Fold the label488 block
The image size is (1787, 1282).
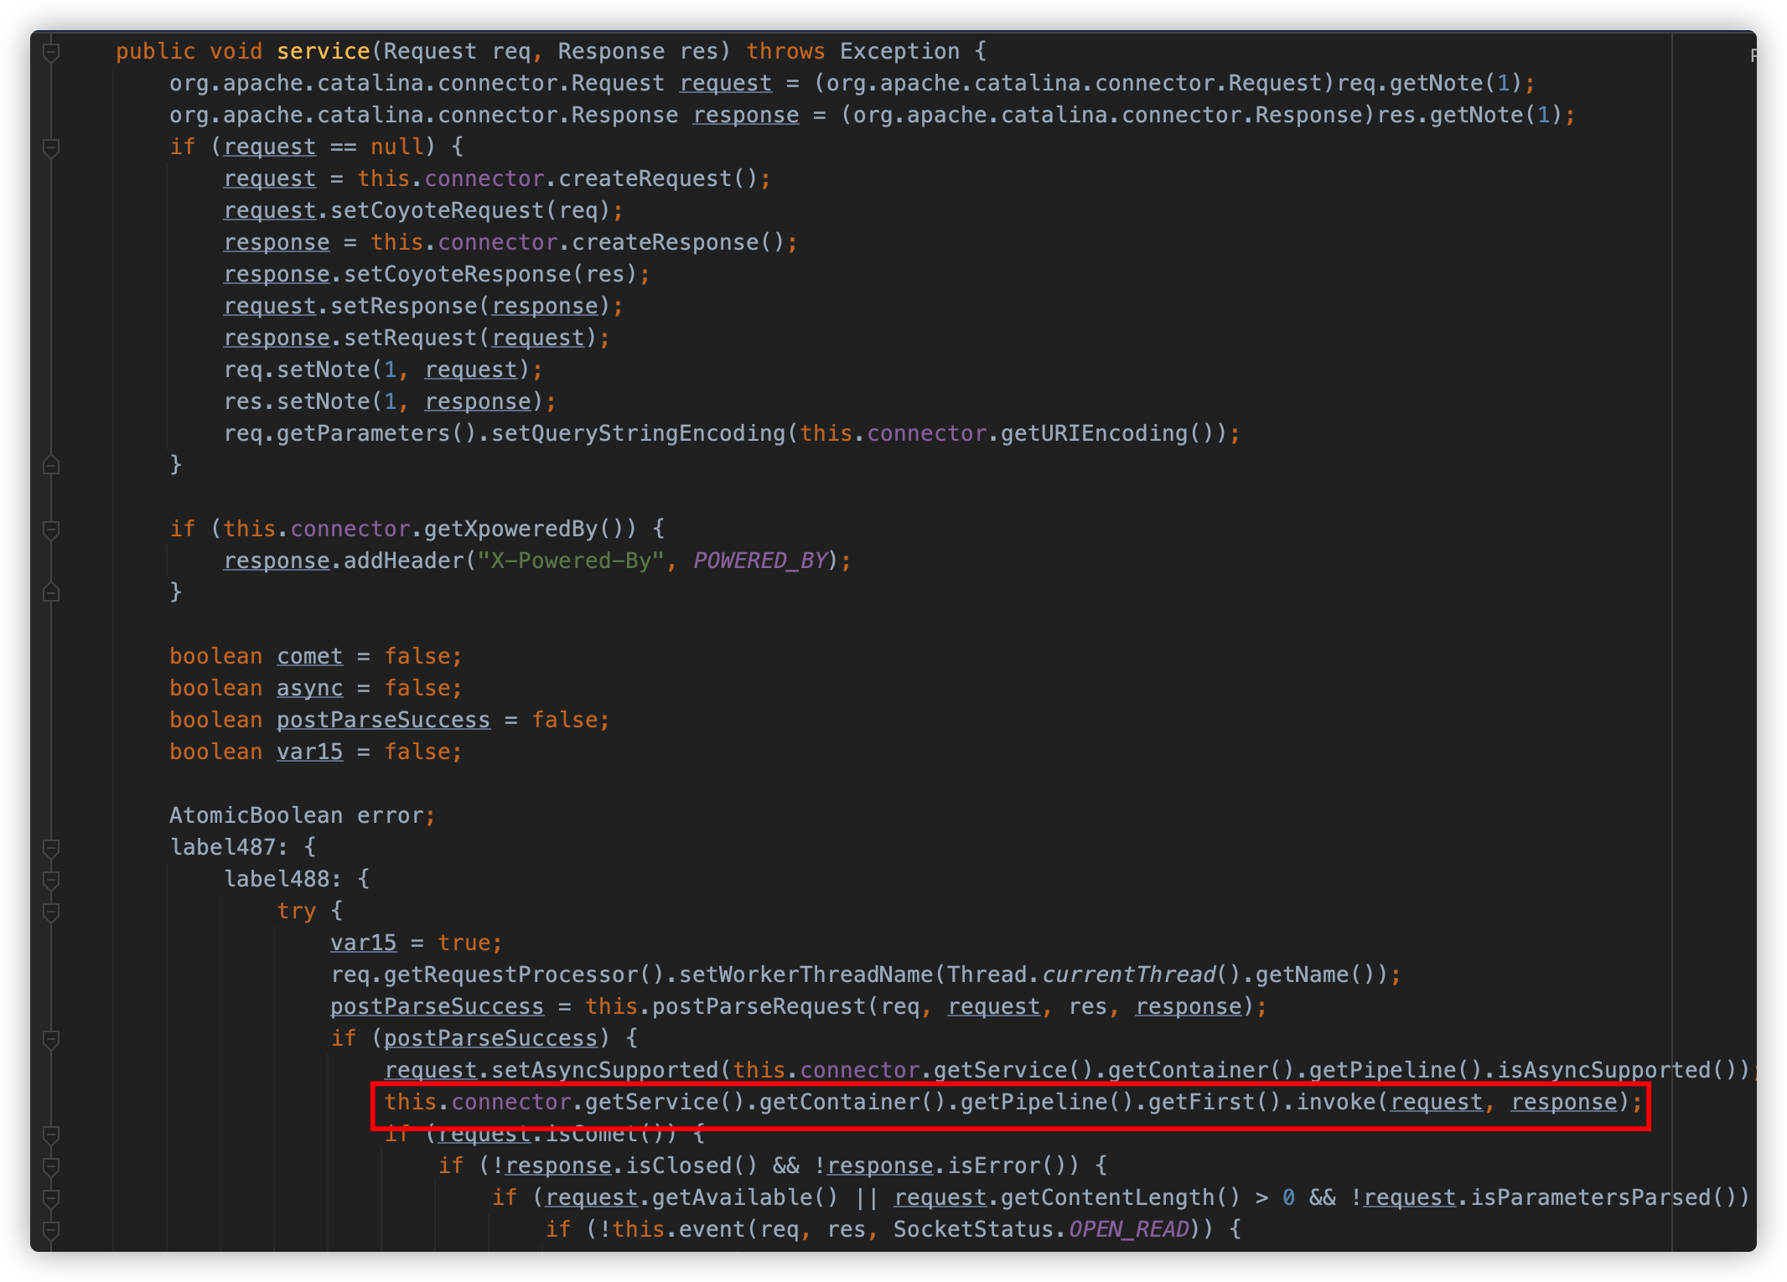51,881
